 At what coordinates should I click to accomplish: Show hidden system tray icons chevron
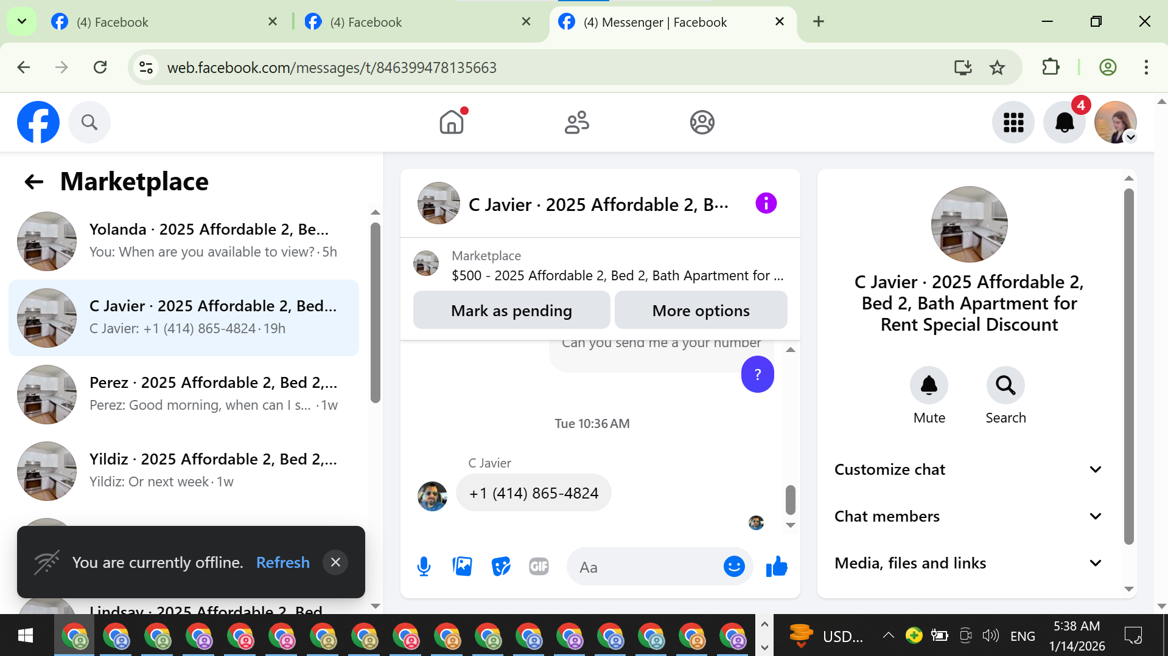[889, 635]
